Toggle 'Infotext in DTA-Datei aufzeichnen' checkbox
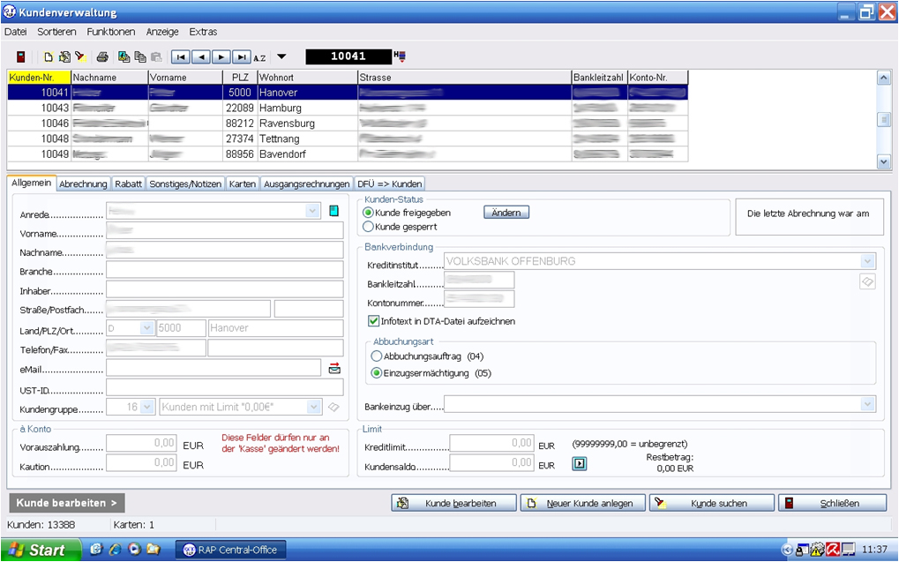This screenshot has height=562, width=899. tap(373, 321)
